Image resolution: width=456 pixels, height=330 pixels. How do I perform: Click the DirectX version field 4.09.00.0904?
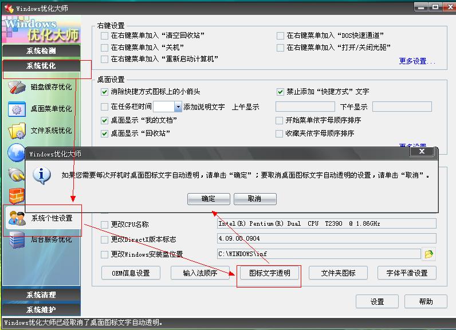(x=327, y=238)
